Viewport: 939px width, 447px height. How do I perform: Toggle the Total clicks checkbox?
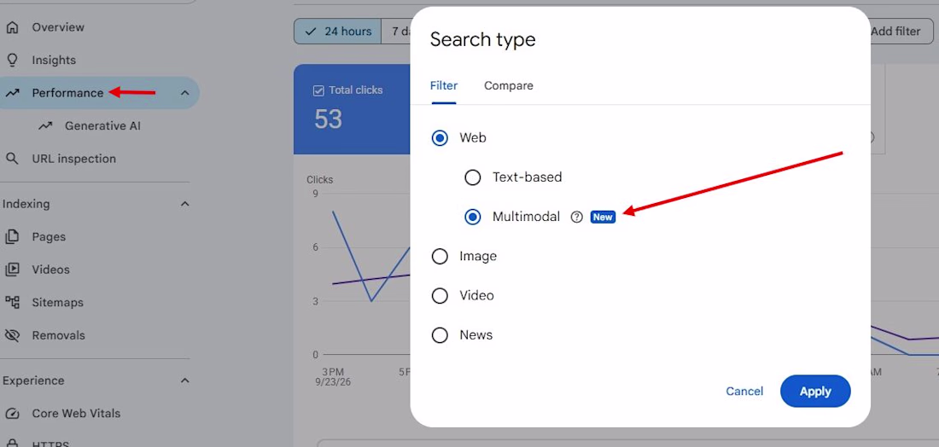point(318,91)
